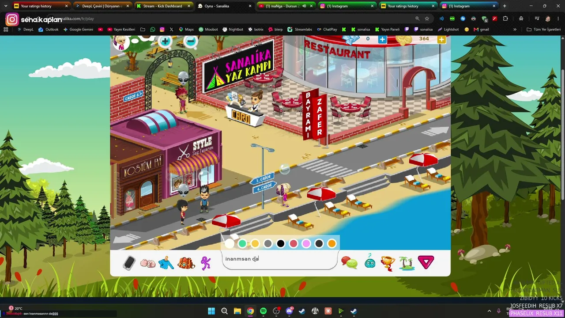Pick the red chat color swatch
Viewport: 565px width, 318px height.
point(294,243)
